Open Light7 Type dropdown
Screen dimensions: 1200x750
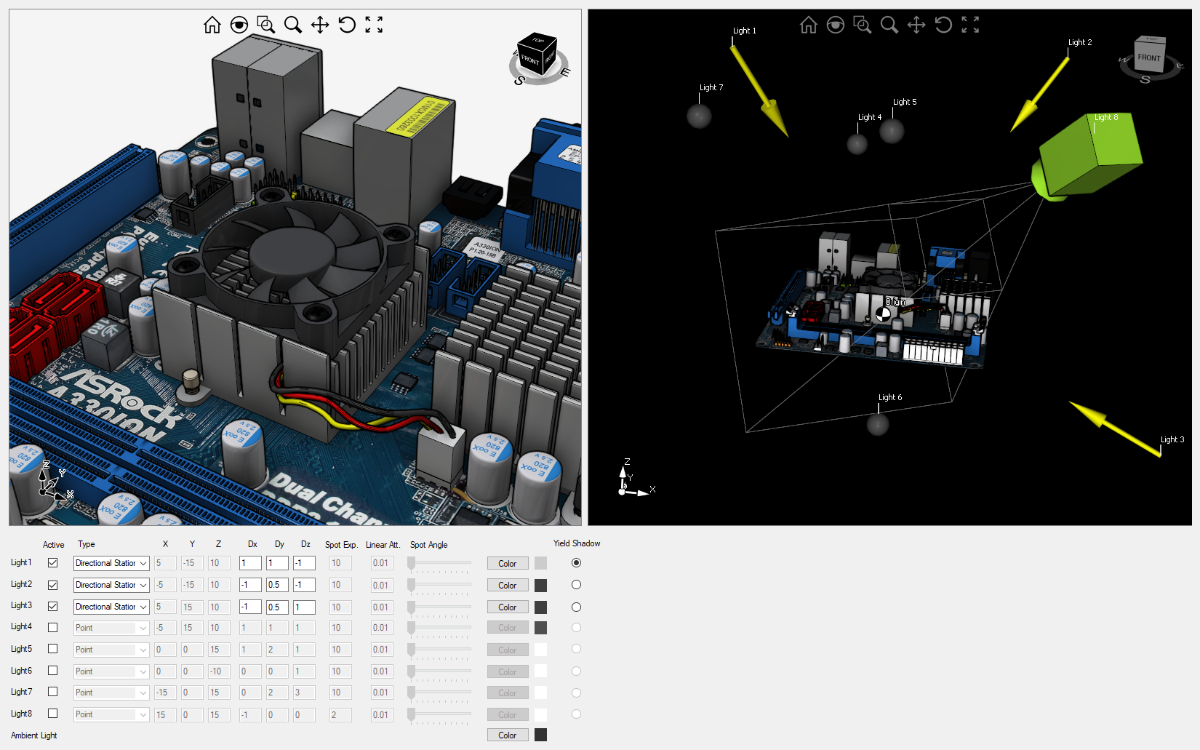click(111, 693)
